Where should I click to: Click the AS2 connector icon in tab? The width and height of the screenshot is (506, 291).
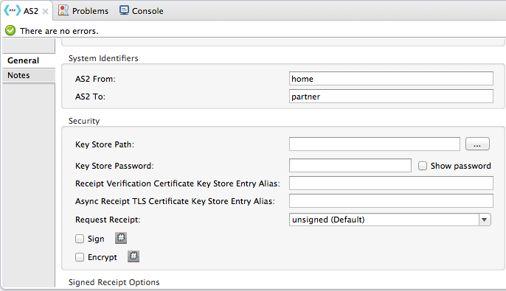pos(12,10)
